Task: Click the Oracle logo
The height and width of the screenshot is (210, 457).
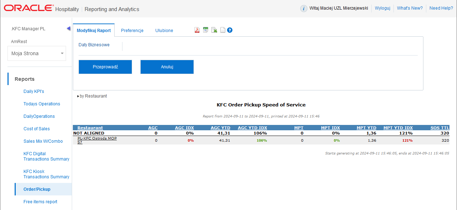Action: (29, 8)
